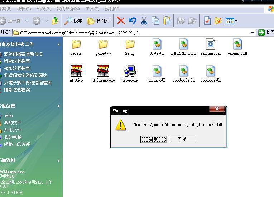Click the address bar path field

[x=134, y=33]
